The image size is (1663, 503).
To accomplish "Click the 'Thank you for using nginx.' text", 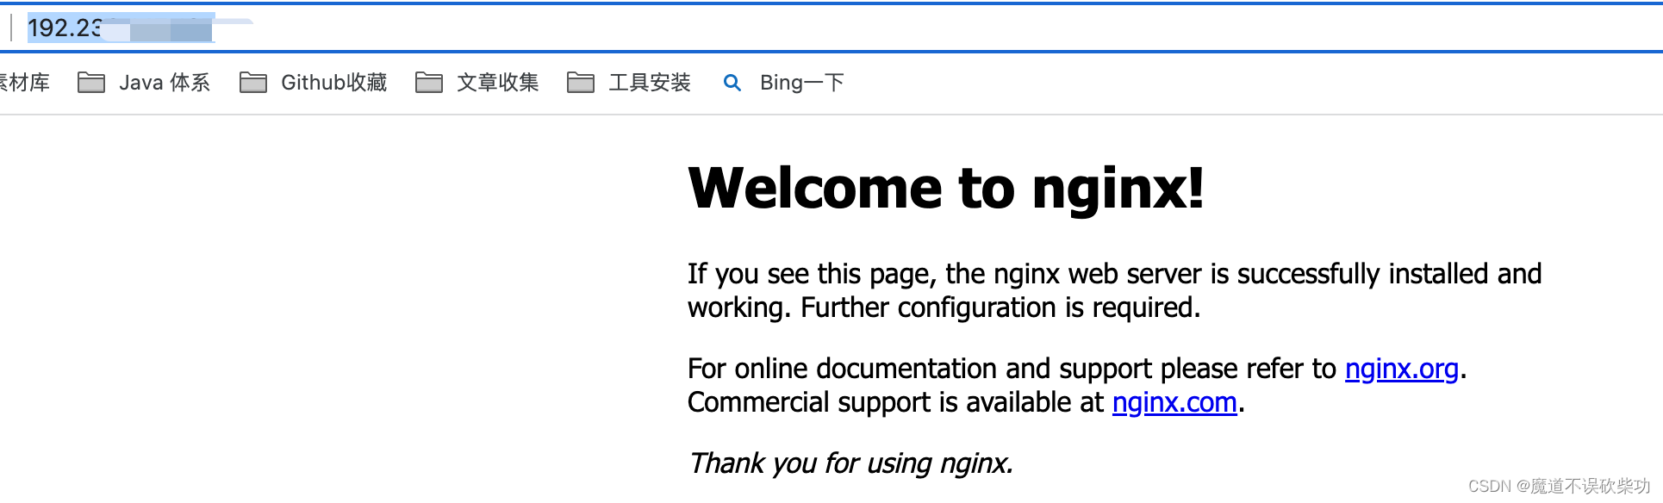I will (850, 463).
